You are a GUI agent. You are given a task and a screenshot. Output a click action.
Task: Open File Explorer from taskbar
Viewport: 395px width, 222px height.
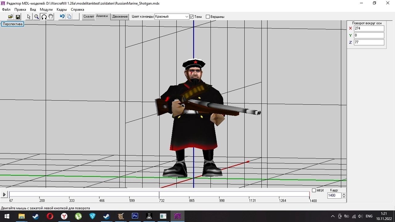[x=21, y=216]
